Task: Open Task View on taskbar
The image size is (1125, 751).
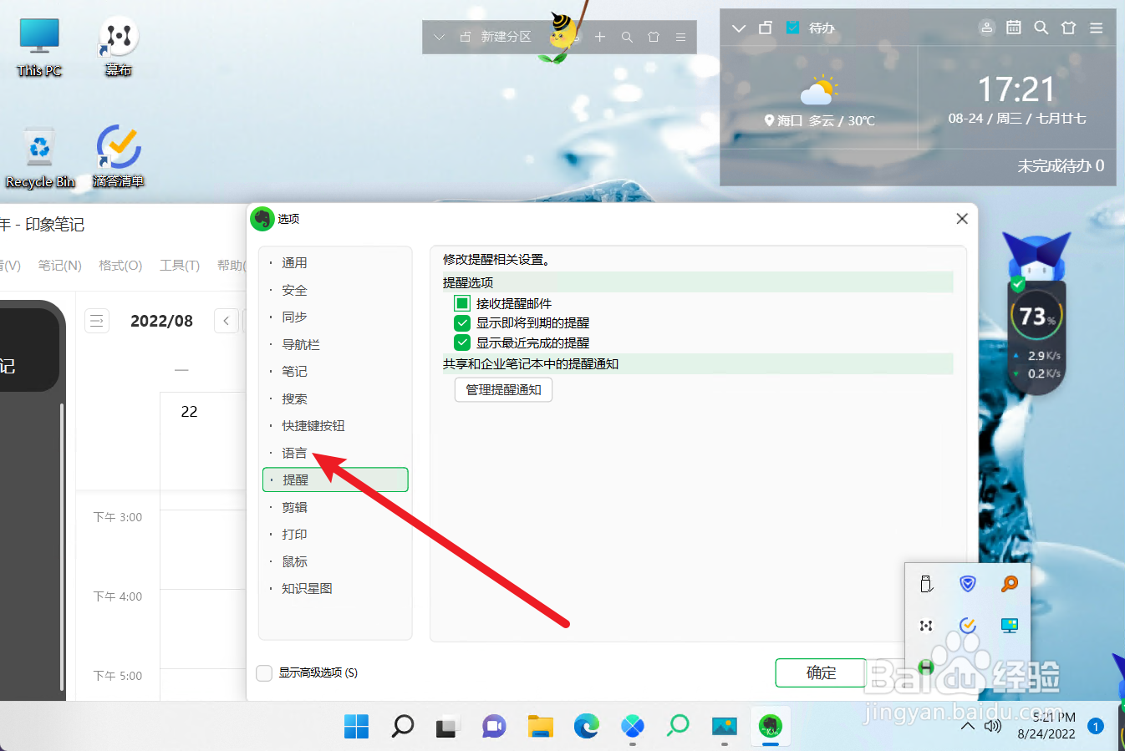Action: [447, 726]
